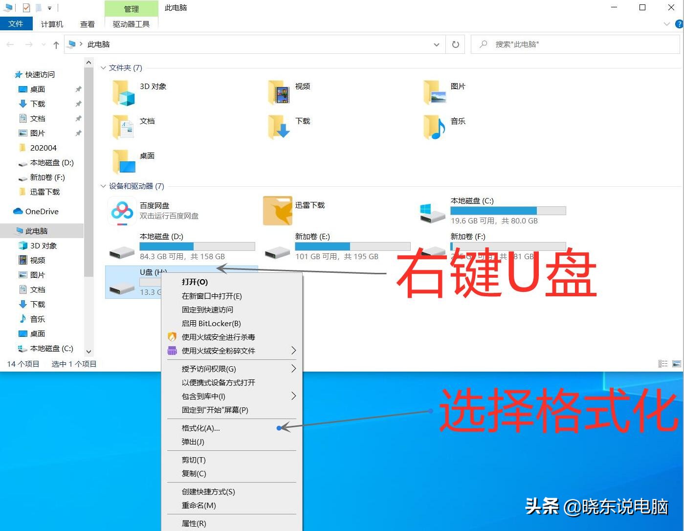Click the Properties icon in the Quick Access Toolbar

pyautogui.click(x=26, y=7)
